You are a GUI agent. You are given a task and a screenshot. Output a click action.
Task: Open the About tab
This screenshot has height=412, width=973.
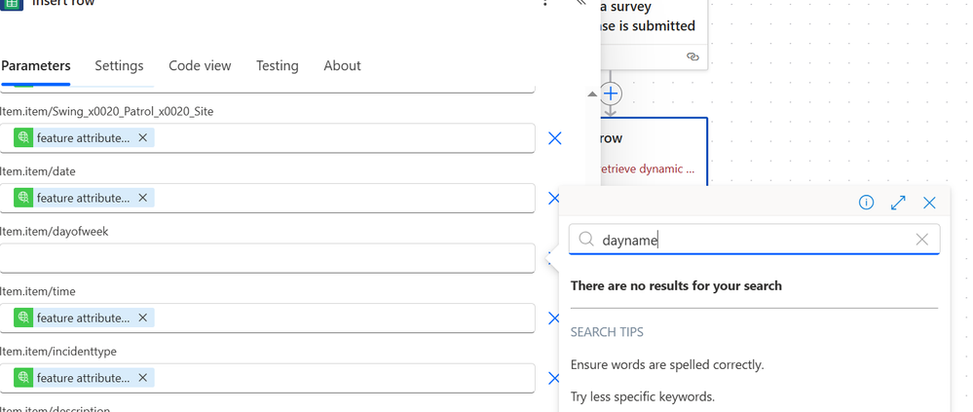342,66
